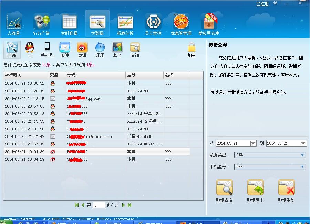Filter data by 其他
This screenshot has height=224, width=310.
tap(117, 50)
